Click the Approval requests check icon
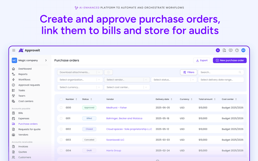The width and height of the screenshot is (258, 161). point(14,85)
